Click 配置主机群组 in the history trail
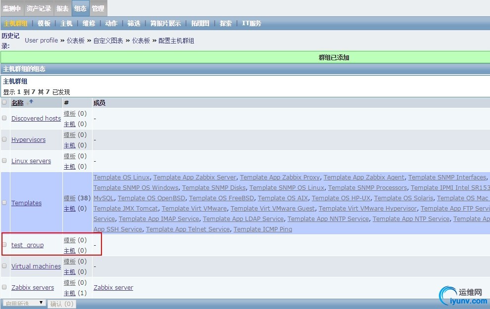The image size is (490, 309). pyautogui.click(x=176, y=41)
